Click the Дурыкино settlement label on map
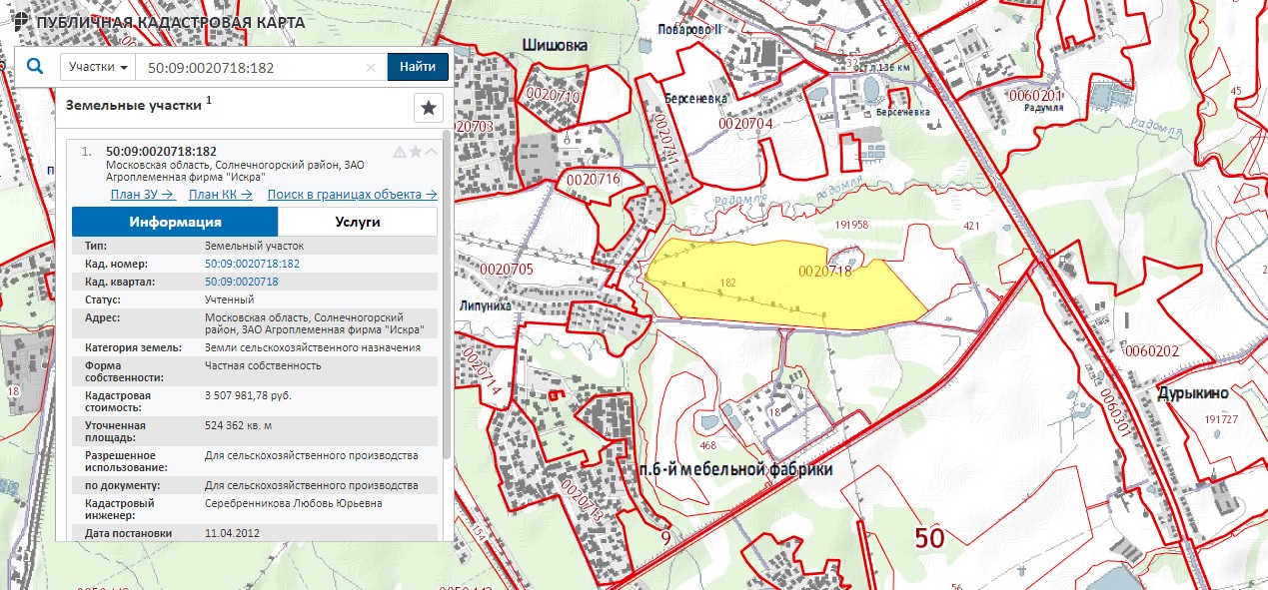This screenshot has height=590, width=1268. coord(1193,393)
